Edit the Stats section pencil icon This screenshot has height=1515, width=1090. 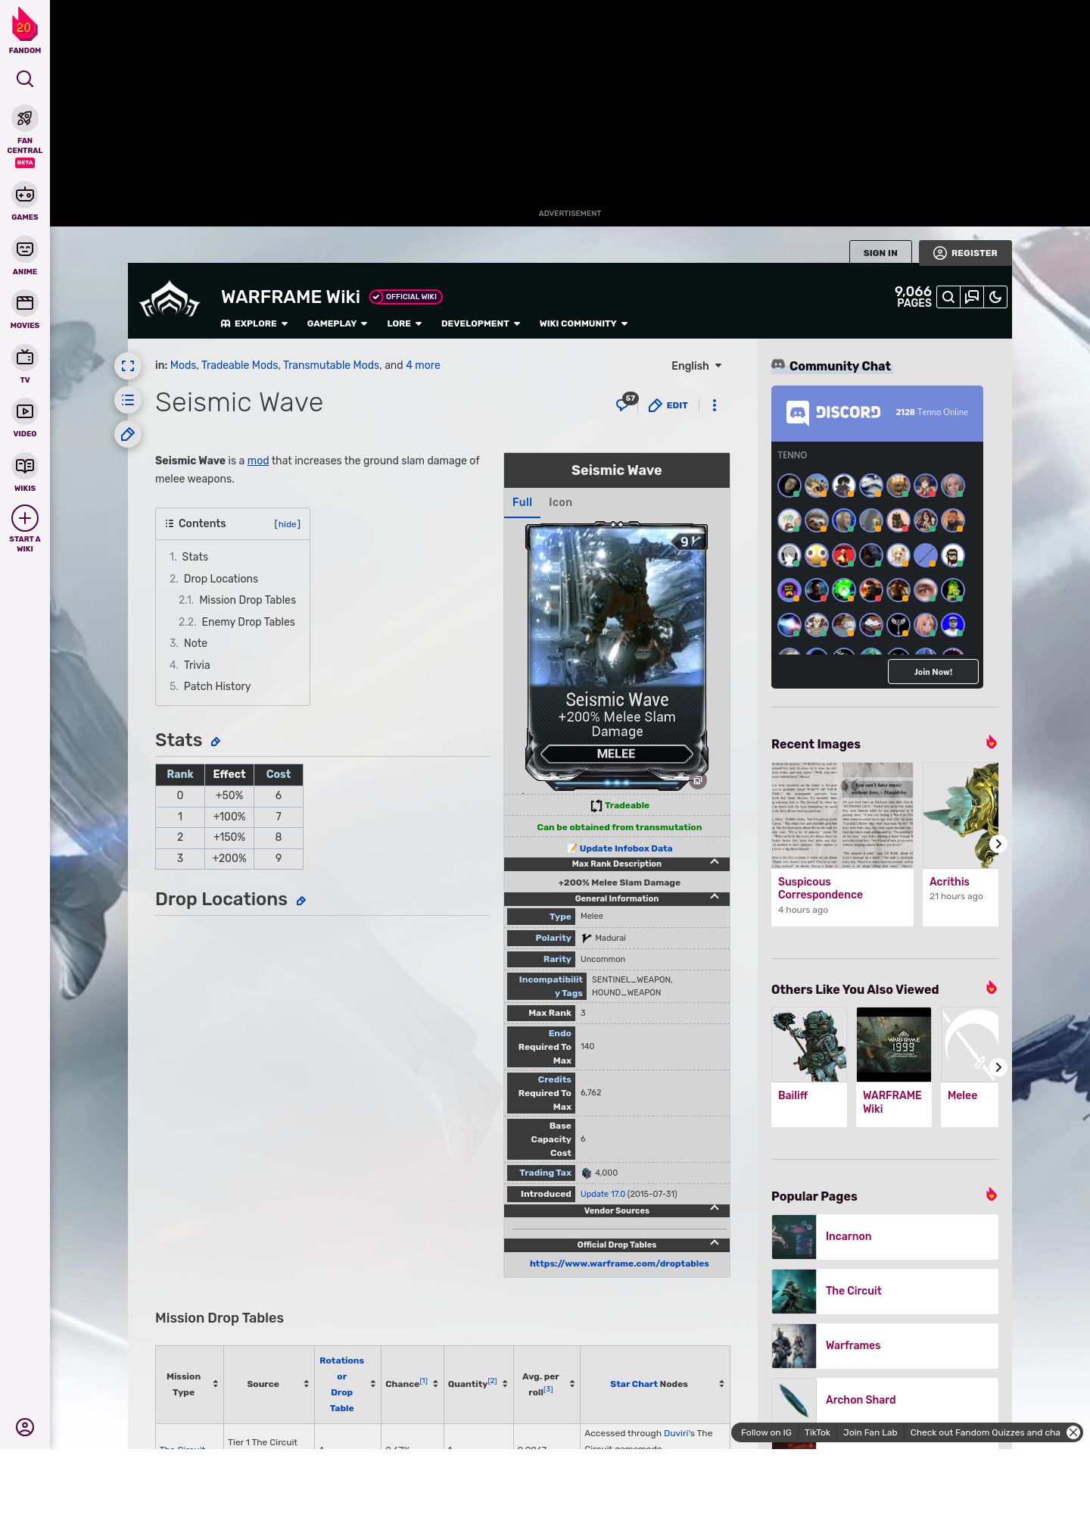coord(216,742)
